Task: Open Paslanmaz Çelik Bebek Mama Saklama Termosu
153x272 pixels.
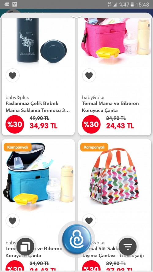Action: (x=38, y=107)
